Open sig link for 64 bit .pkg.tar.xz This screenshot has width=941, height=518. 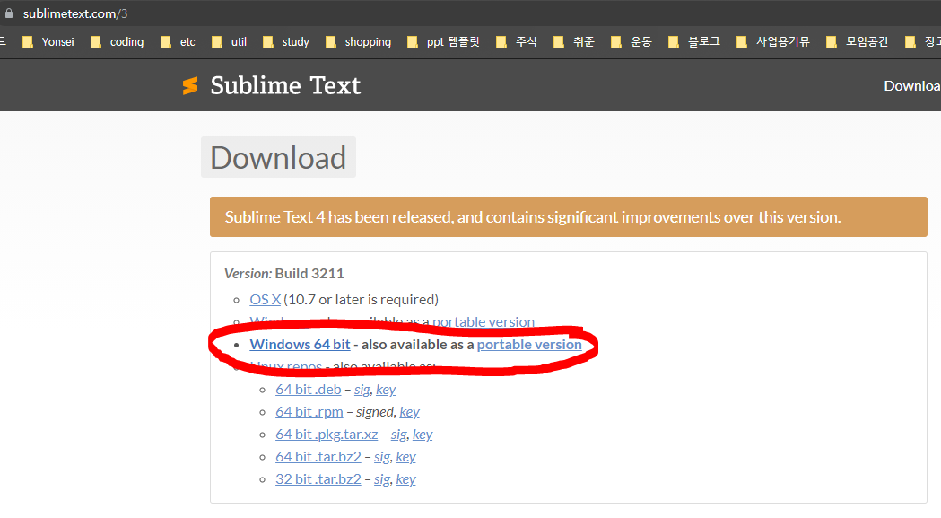(398, 434)
